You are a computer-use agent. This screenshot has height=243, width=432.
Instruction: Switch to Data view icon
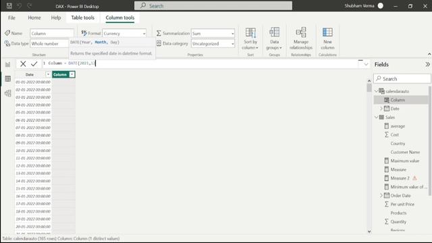(x=7, y=79)
